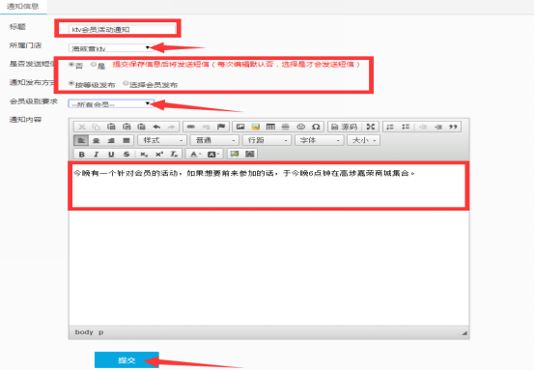Open the 所有会员 member level dropdown
This screenshot has height=371, width=535.
(110, 103)
